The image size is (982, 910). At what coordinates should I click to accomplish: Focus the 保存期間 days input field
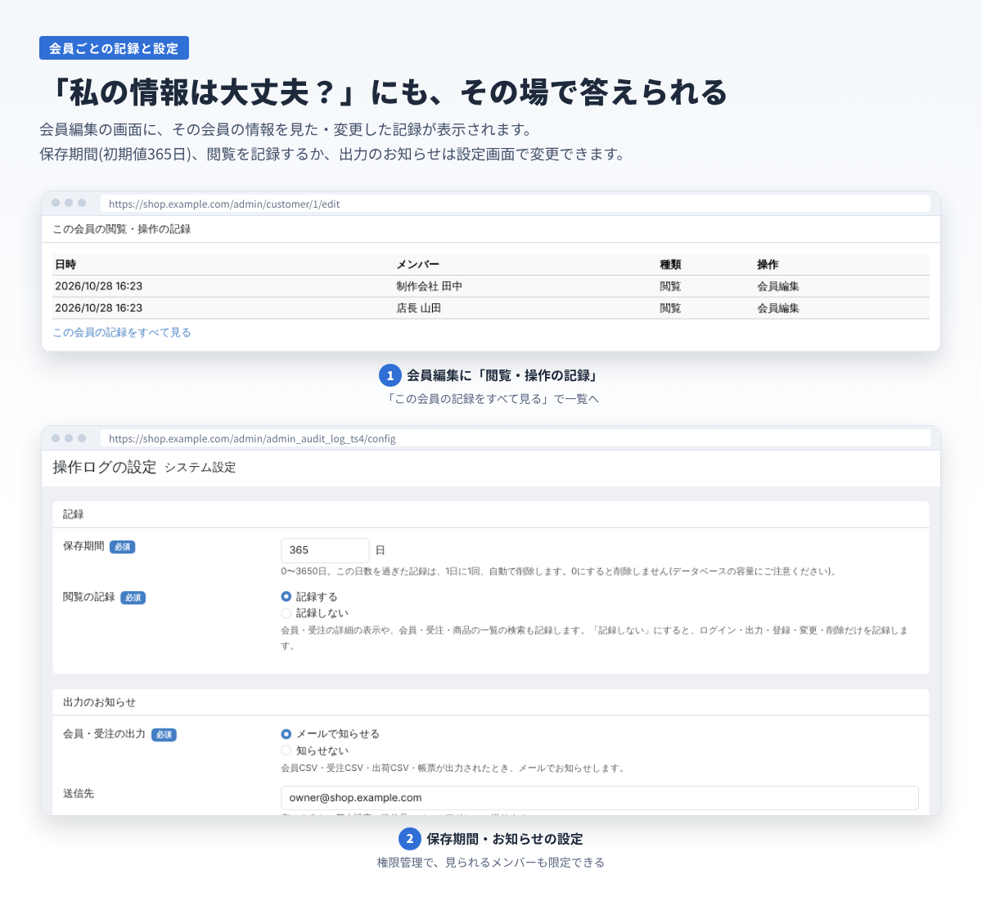point(325,550)
